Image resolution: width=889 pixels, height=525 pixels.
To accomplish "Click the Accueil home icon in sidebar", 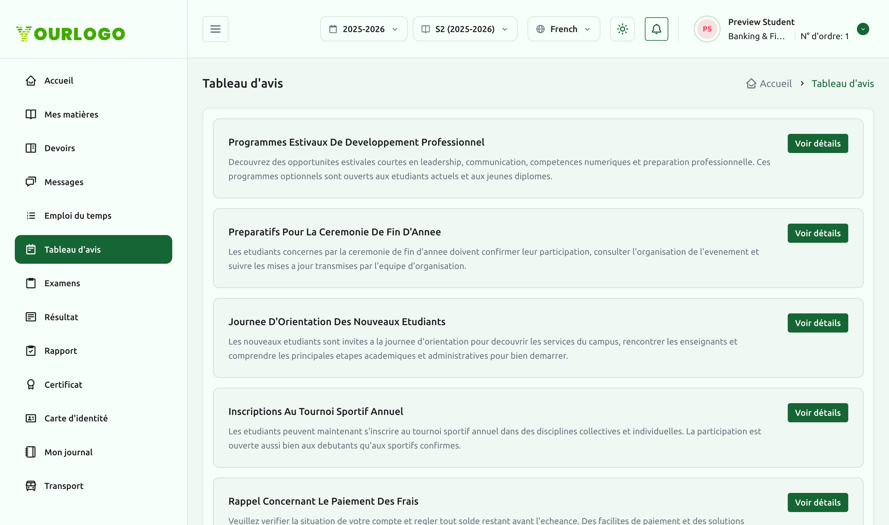I will [x=31, y=81].
